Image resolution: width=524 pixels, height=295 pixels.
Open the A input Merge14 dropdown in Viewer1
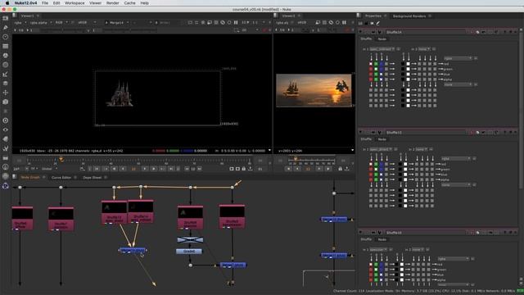(x=116, y=22)
